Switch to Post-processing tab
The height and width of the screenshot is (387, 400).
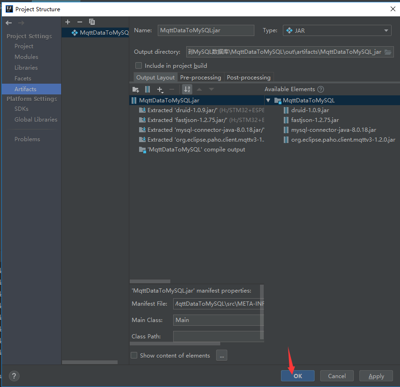pyautogui.click(x=249, y=78)
